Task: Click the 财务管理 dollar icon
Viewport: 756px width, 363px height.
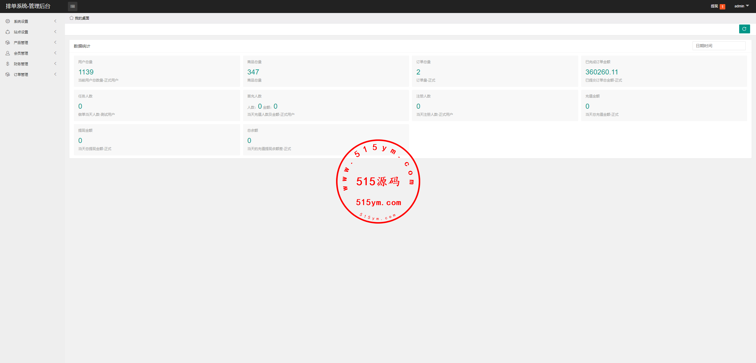Action: [8, 64]
